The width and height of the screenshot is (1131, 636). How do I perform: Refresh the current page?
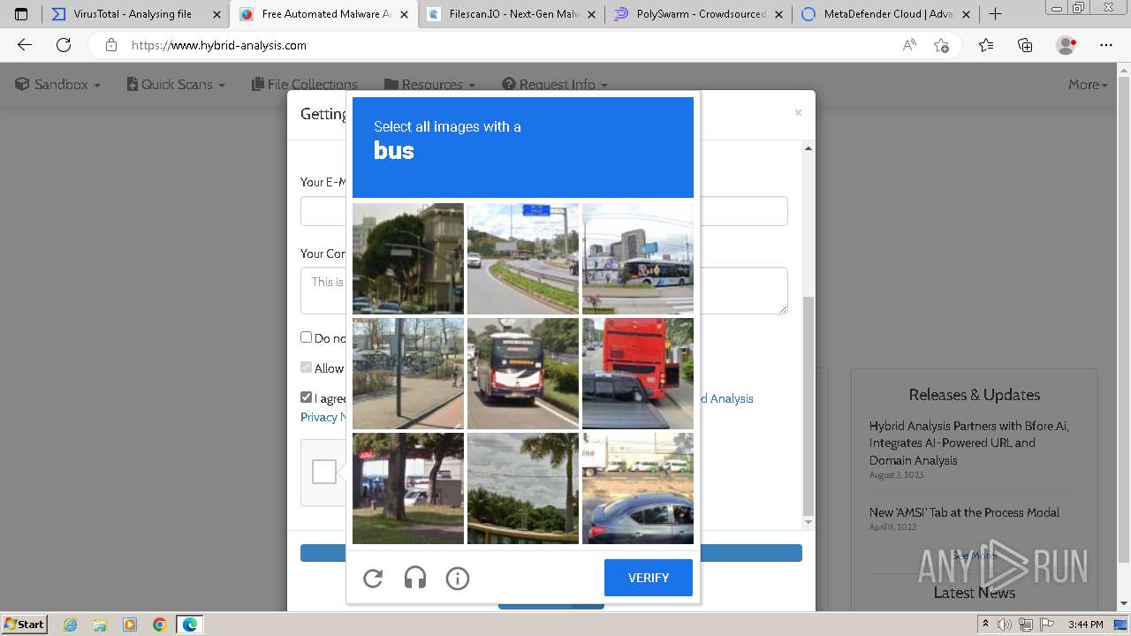(x=64, y=45)
